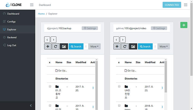Sort gdrive pane by Size column
Viewport: 193px width, 110px height.
click(138, 62)
